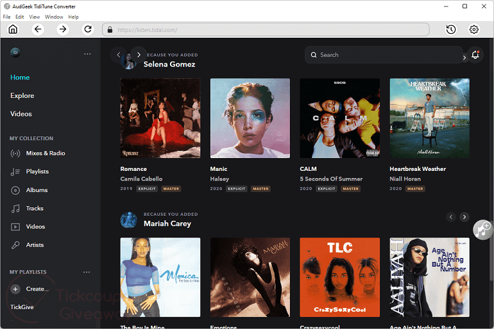Viewport: 494px width, 329px height.
Task: Open Aaliyah Age Ain't Nothing cover
Action: click(x=429, y=277)
